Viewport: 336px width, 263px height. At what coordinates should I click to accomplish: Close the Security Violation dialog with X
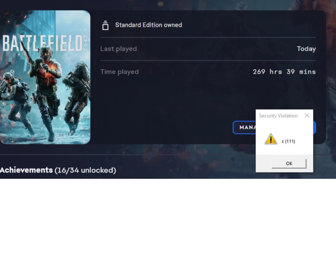[307, 116]
